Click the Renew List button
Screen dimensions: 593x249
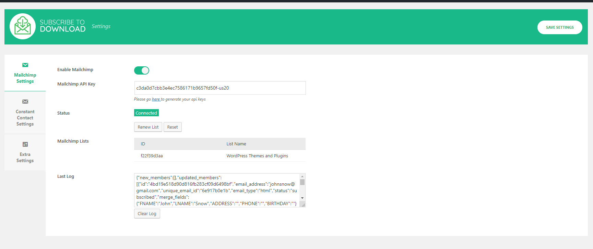[148, 127]
